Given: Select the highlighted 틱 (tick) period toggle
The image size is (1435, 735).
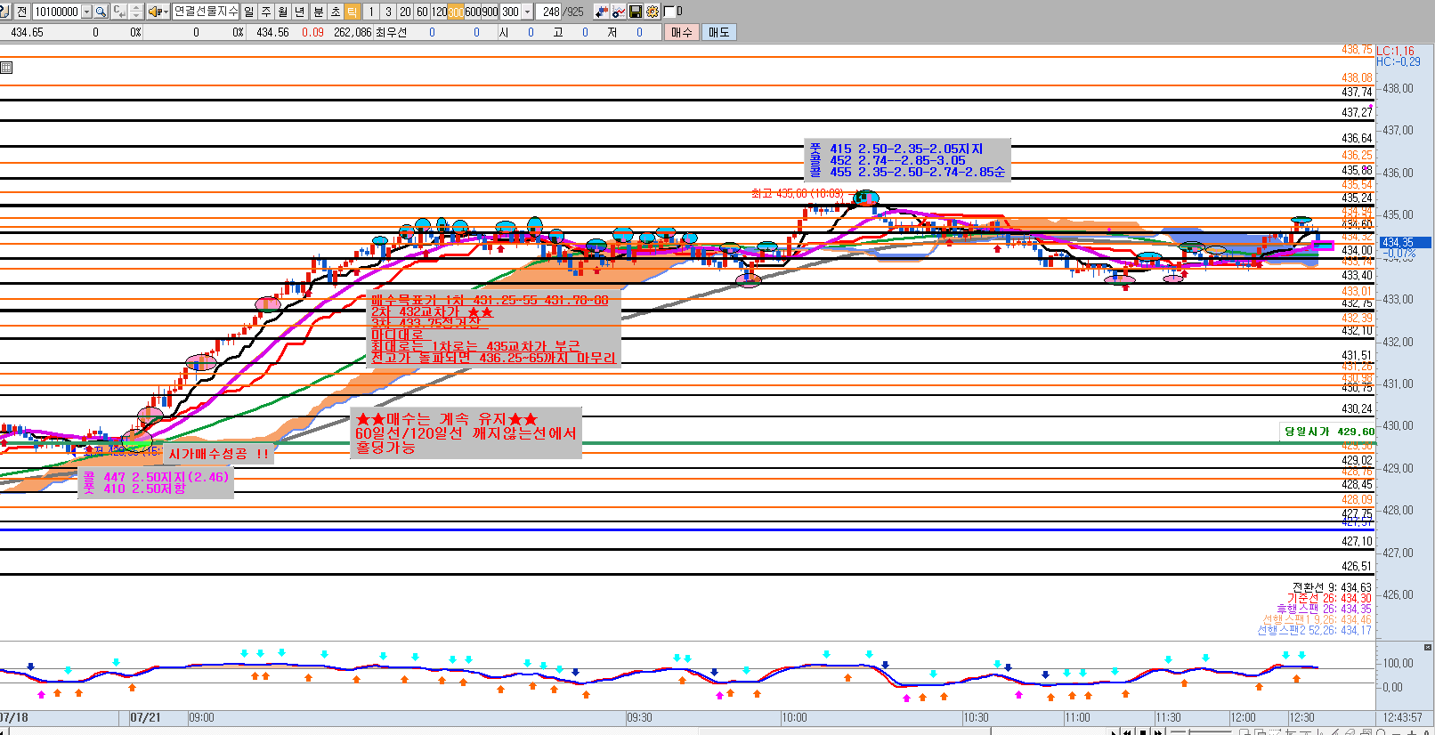Looking at the screenshot, I should tap(353, 12).
